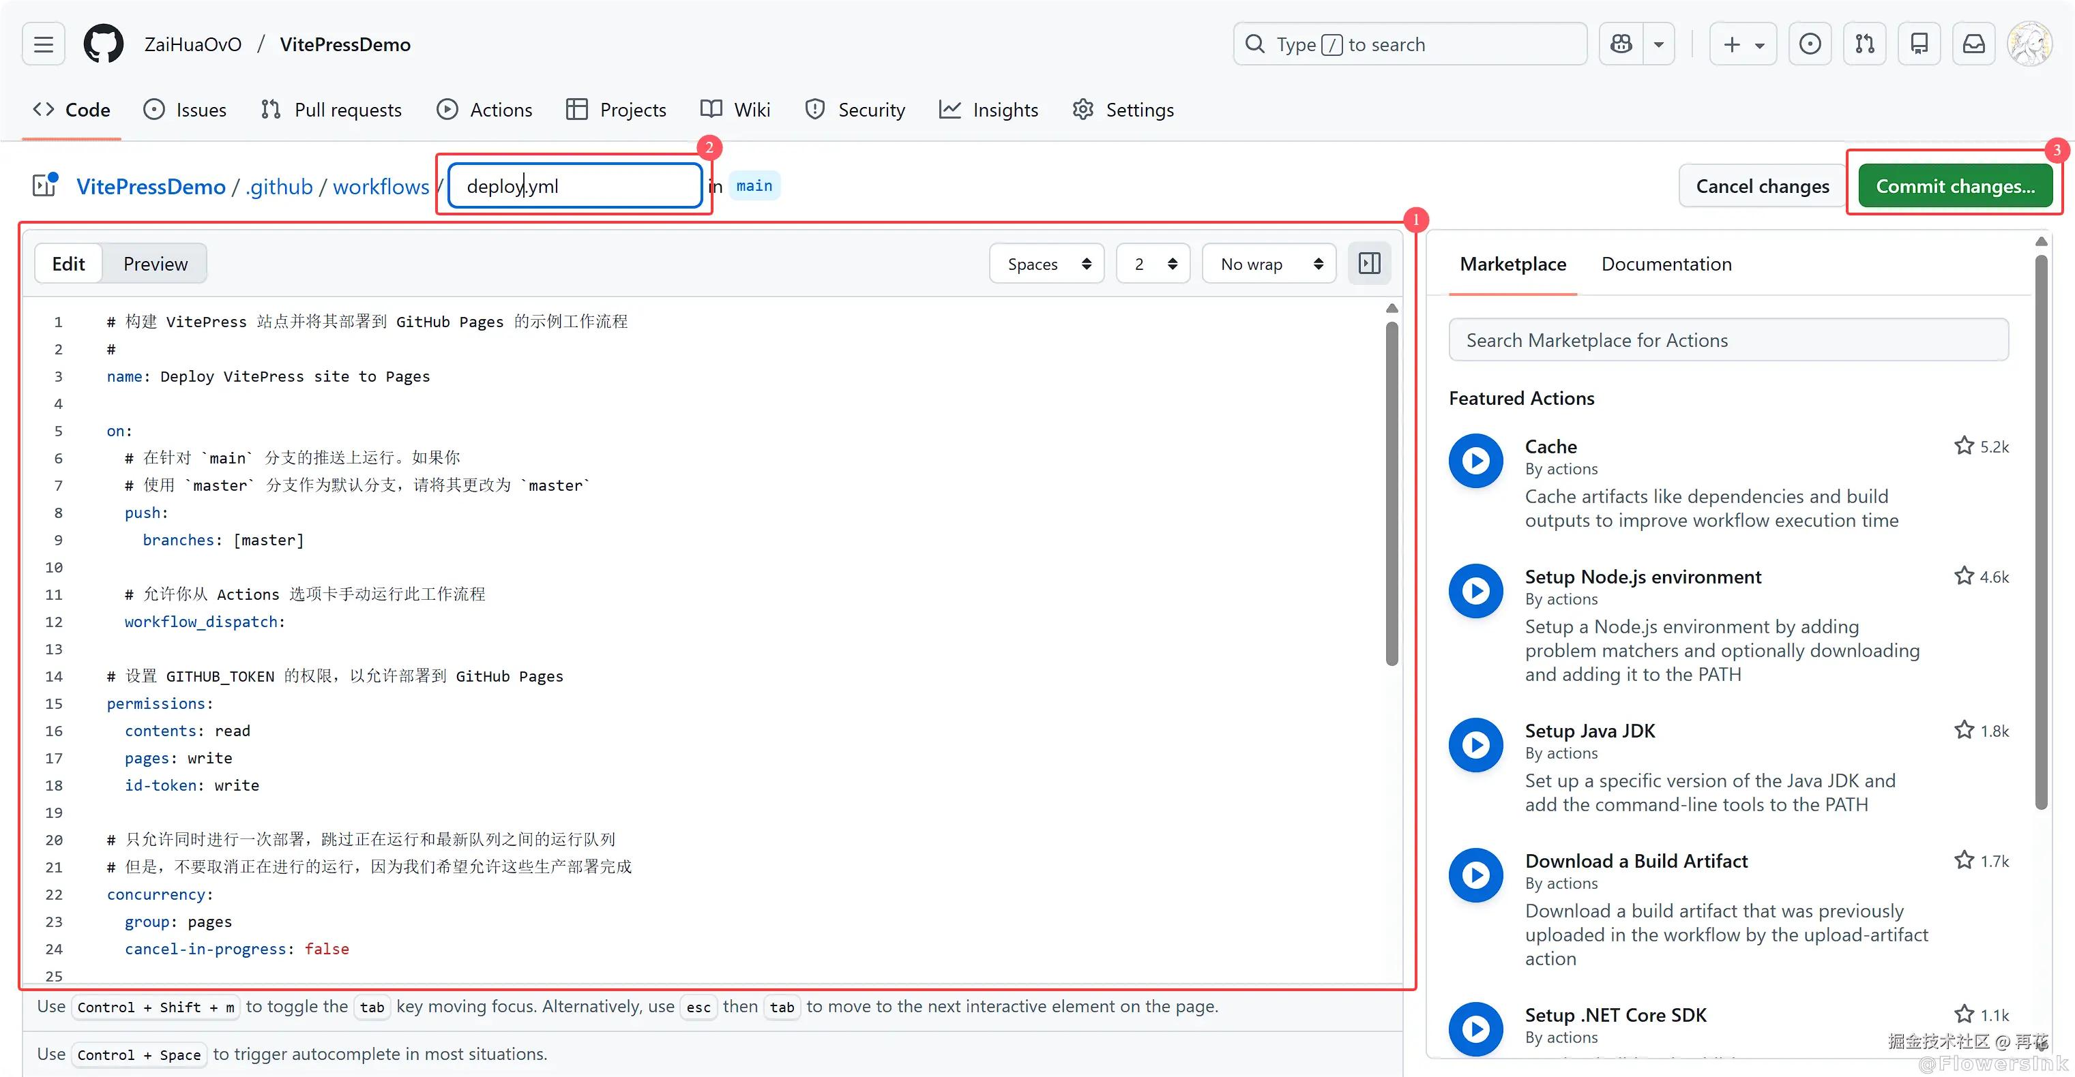
Task: Click the Search Marketplace for Actions field
Action: coord(1728,341)
